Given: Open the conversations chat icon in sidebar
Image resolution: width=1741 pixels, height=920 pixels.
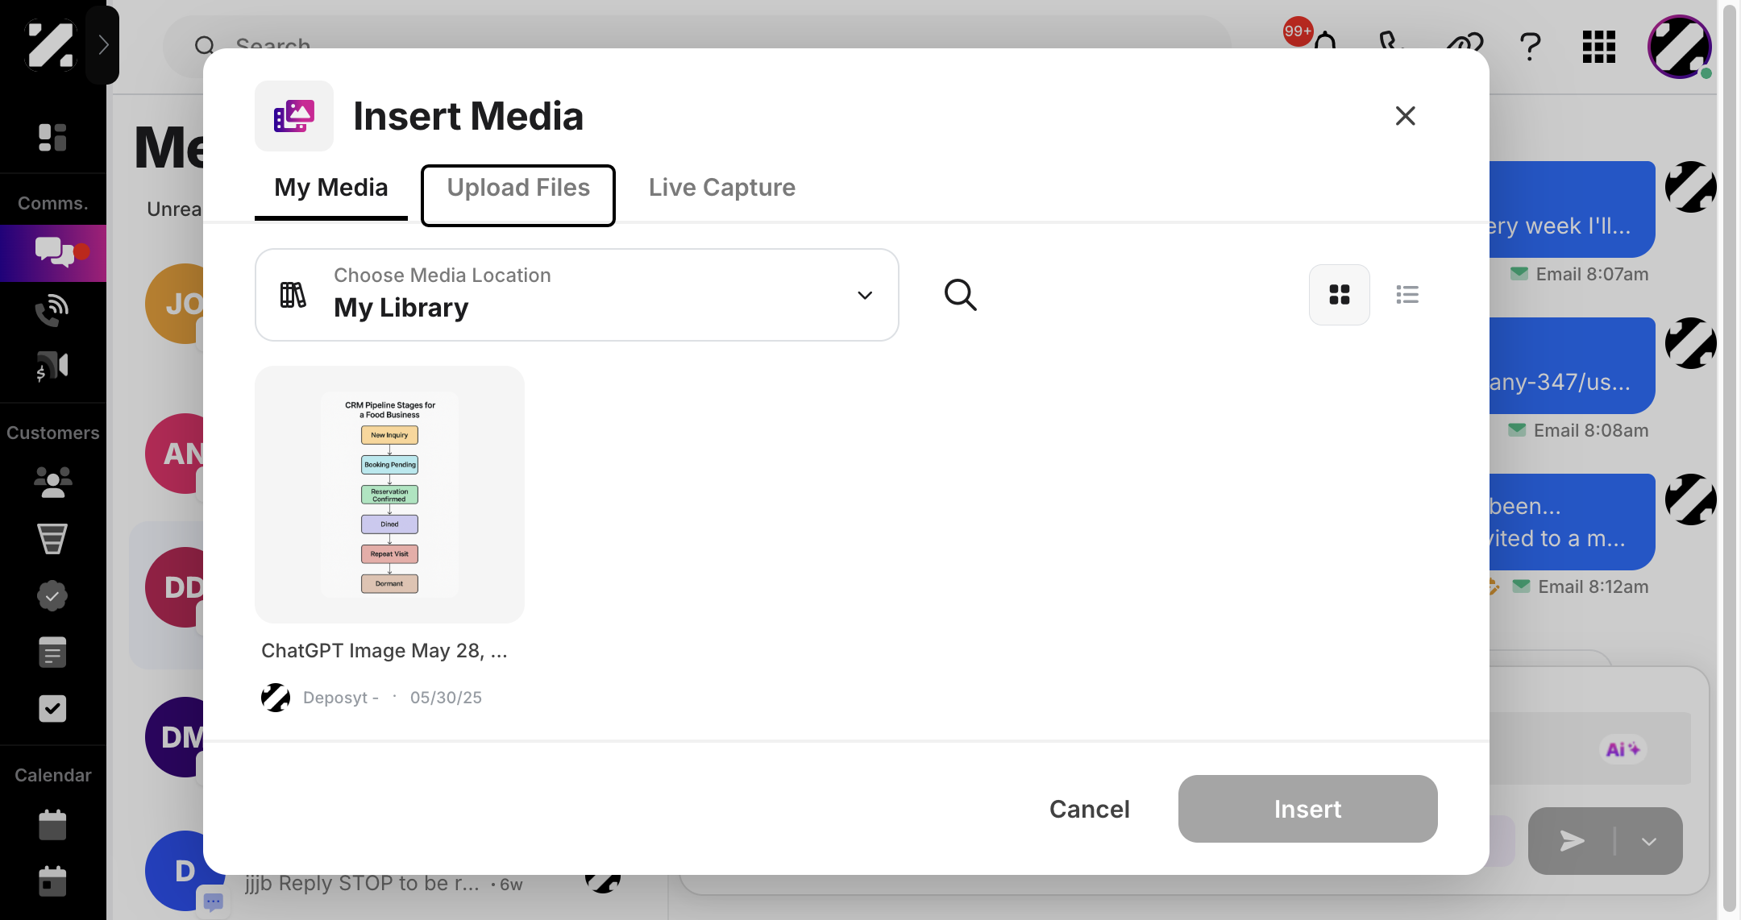Looking at the screenshot, I should [x=53, y=253].
